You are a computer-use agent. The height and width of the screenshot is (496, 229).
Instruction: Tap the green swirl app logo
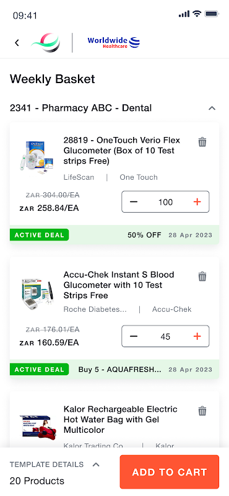(x=45, y=43)
